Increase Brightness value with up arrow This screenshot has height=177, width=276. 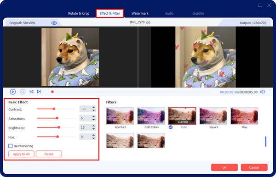(x=94, y=126)
